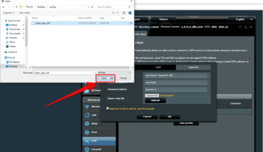
Task: Click the horizontal scrollbar in file list
Action: pyautogui.click(x=80, y=67)
